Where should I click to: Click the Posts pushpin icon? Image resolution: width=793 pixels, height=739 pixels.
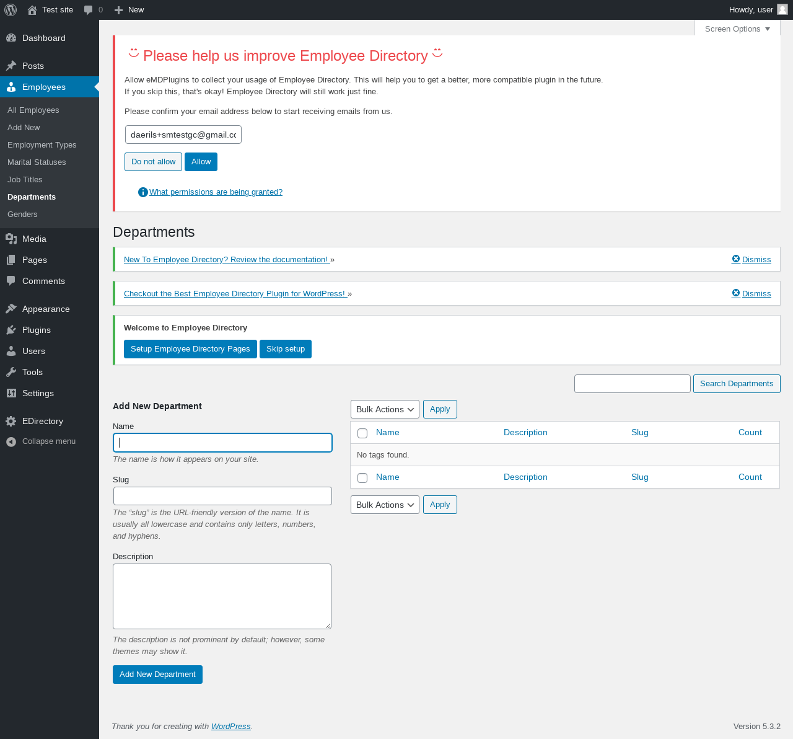click(11, 66)
